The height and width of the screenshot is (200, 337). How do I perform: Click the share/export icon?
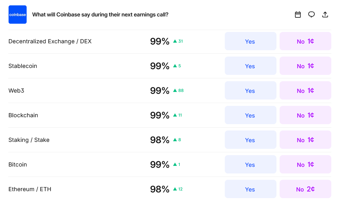325,14
